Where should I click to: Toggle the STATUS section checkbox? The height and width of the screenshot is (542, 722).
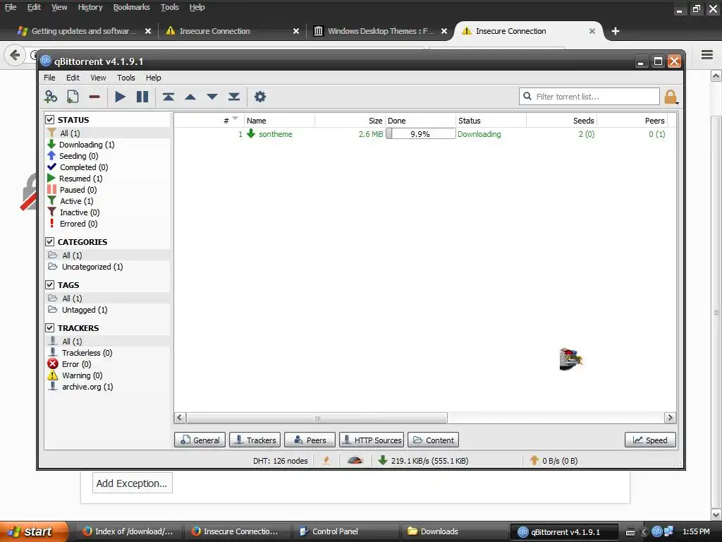tap(50, 120)
